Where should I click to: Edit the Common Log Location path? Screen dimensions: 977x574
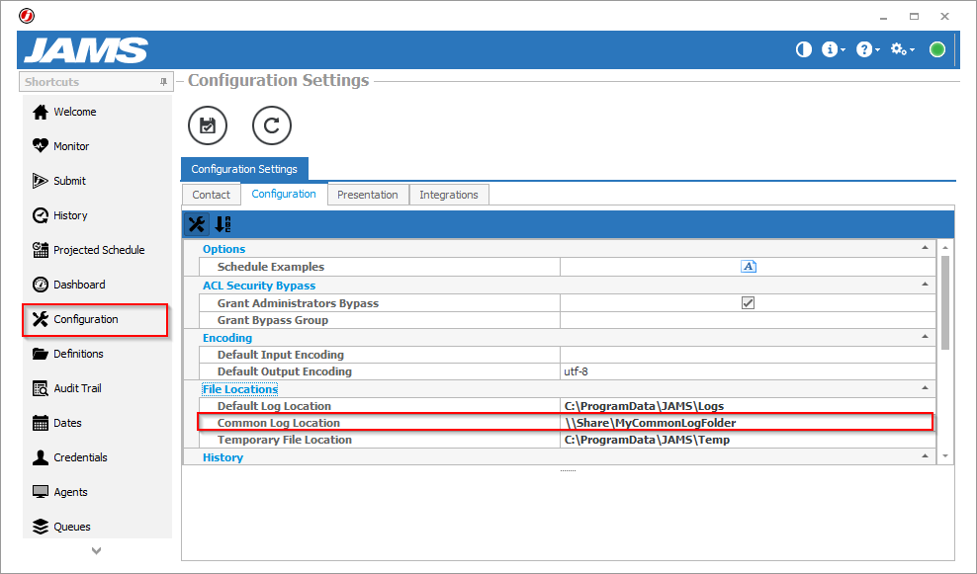[x=748, y=423]
